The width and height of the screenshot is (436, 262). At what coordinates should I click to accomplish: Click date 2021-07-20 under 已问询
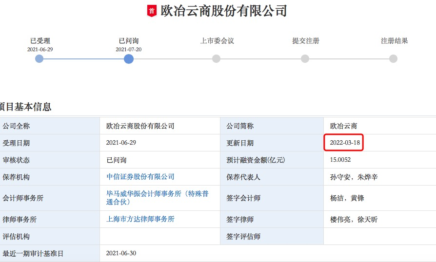129,49
